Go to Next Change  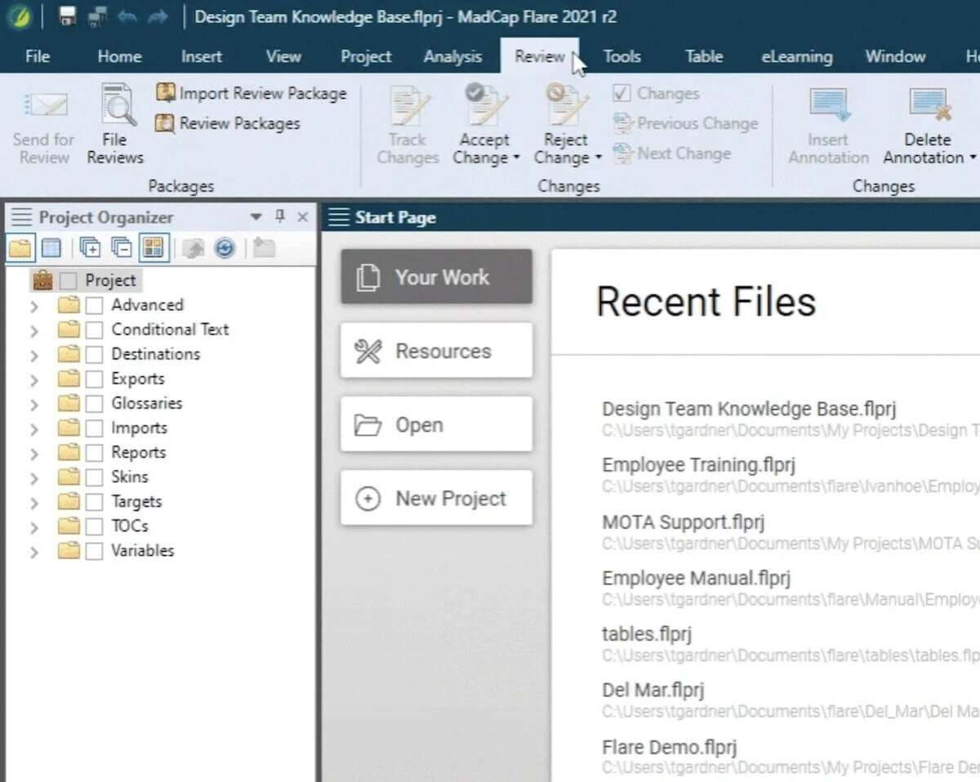tap(673, 153)
